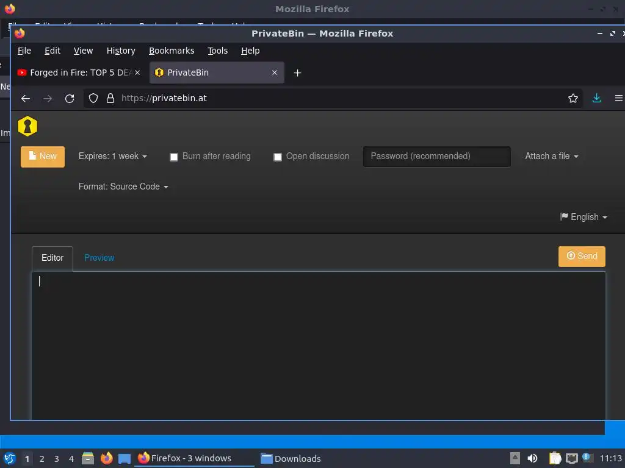Open the Format: Source Code dropdown
This screenshot has width=625, height=468.
point(123,186)
